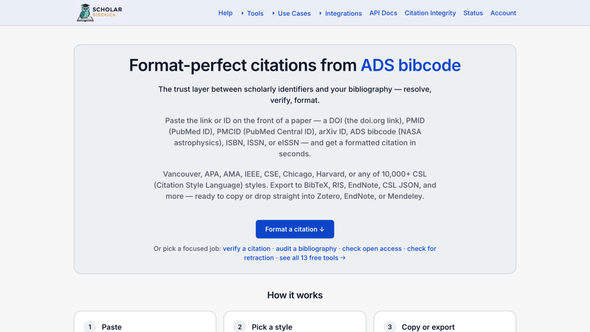This screenshot has width=590, height=332.
Task: Follow the check for retraction link
Action: click(x=340, y=253)
